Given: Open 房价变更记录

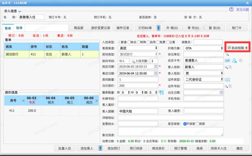Looking at the screenshot, I should [101, 28].
